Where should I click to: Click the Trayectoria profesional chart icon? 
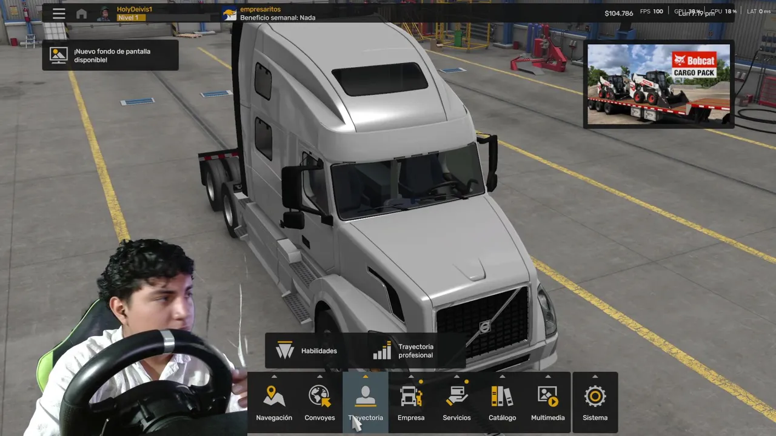[x=382, y=351]
